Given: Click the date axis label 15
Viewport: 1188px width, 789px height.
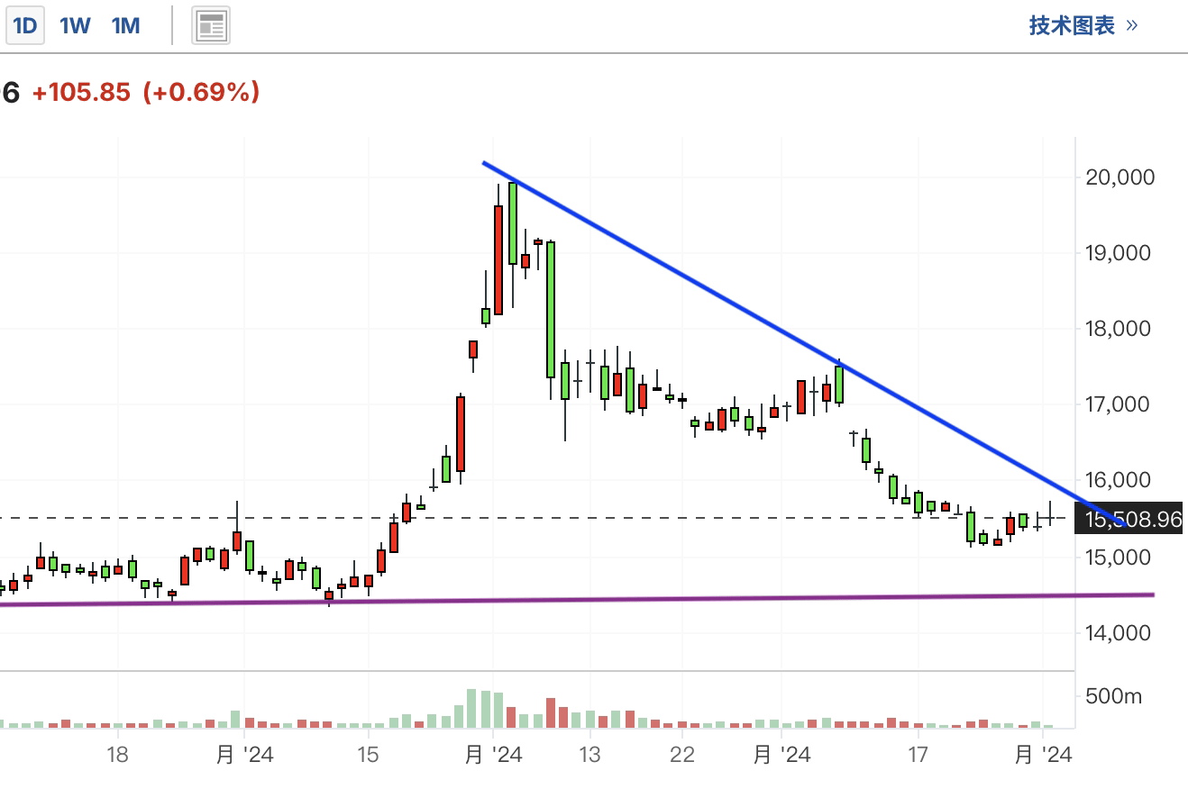Looking at the screenshot, I should click(368, 754).
